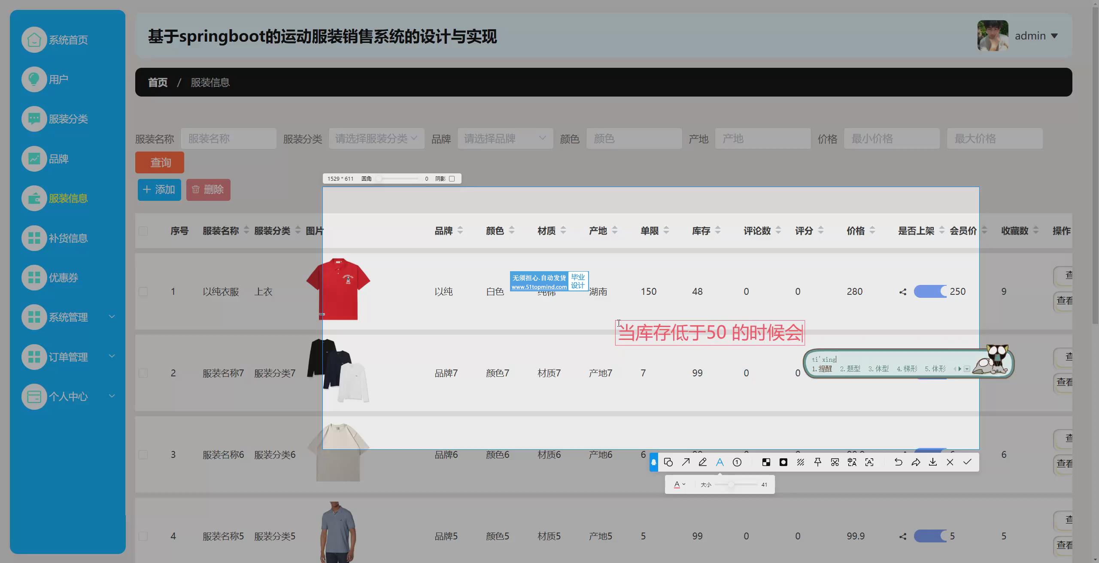The image size is (1099, 563).
Task: Expand the 订单管理 sidebar menu
Action: pyautogui.click(x=69, y=357)
